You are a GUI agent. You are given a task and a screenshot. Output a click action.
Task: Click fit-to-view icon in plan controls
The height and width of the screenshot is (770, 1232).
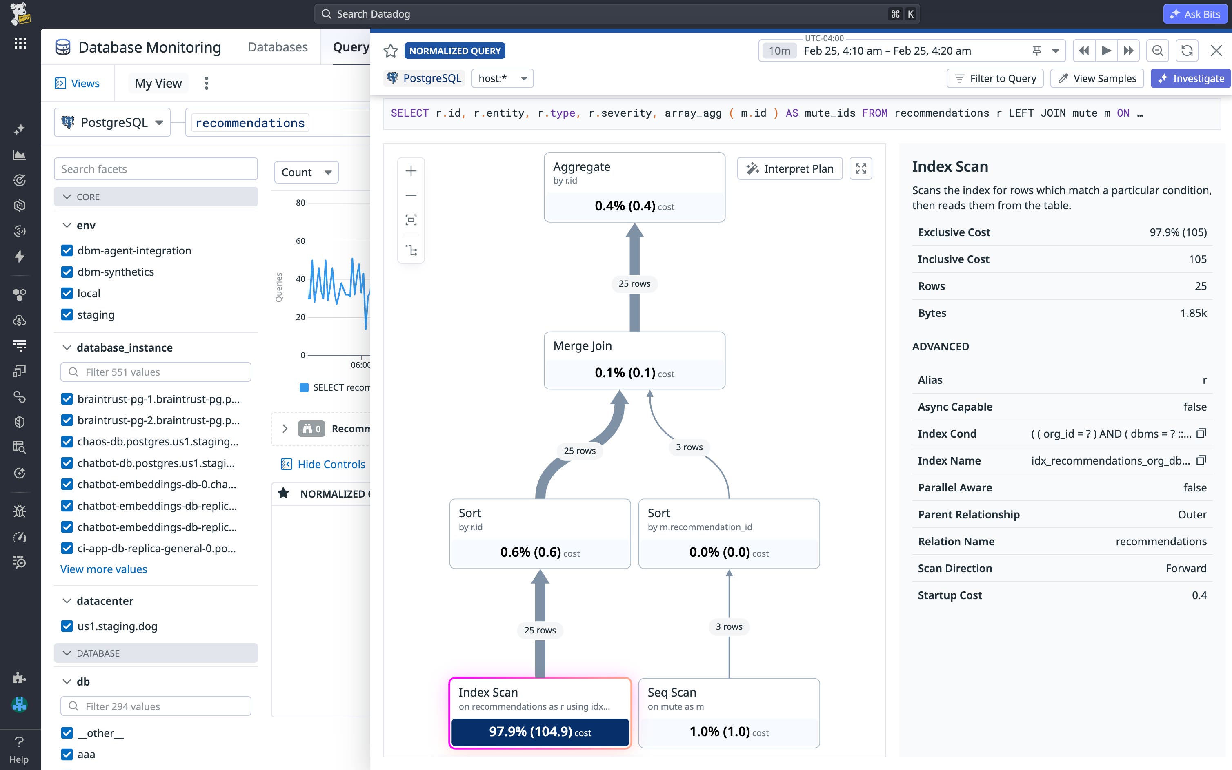(x=411, y=220)
